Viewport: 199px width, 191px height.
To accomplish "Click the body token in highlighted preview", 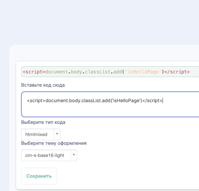I will click(x=76, y=72).
